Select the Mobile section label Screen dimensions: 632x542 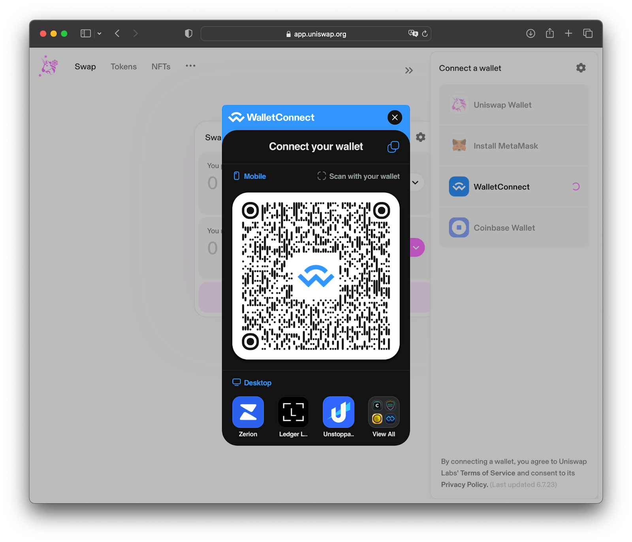(250, 176)
